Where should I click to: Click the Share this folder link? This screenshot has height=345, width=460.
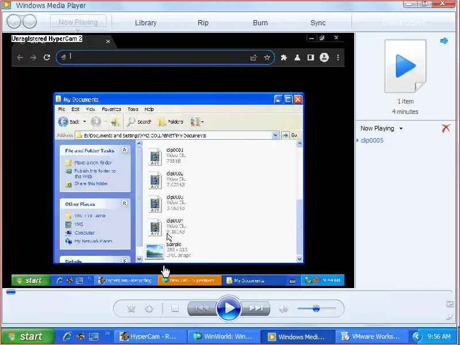91,183
